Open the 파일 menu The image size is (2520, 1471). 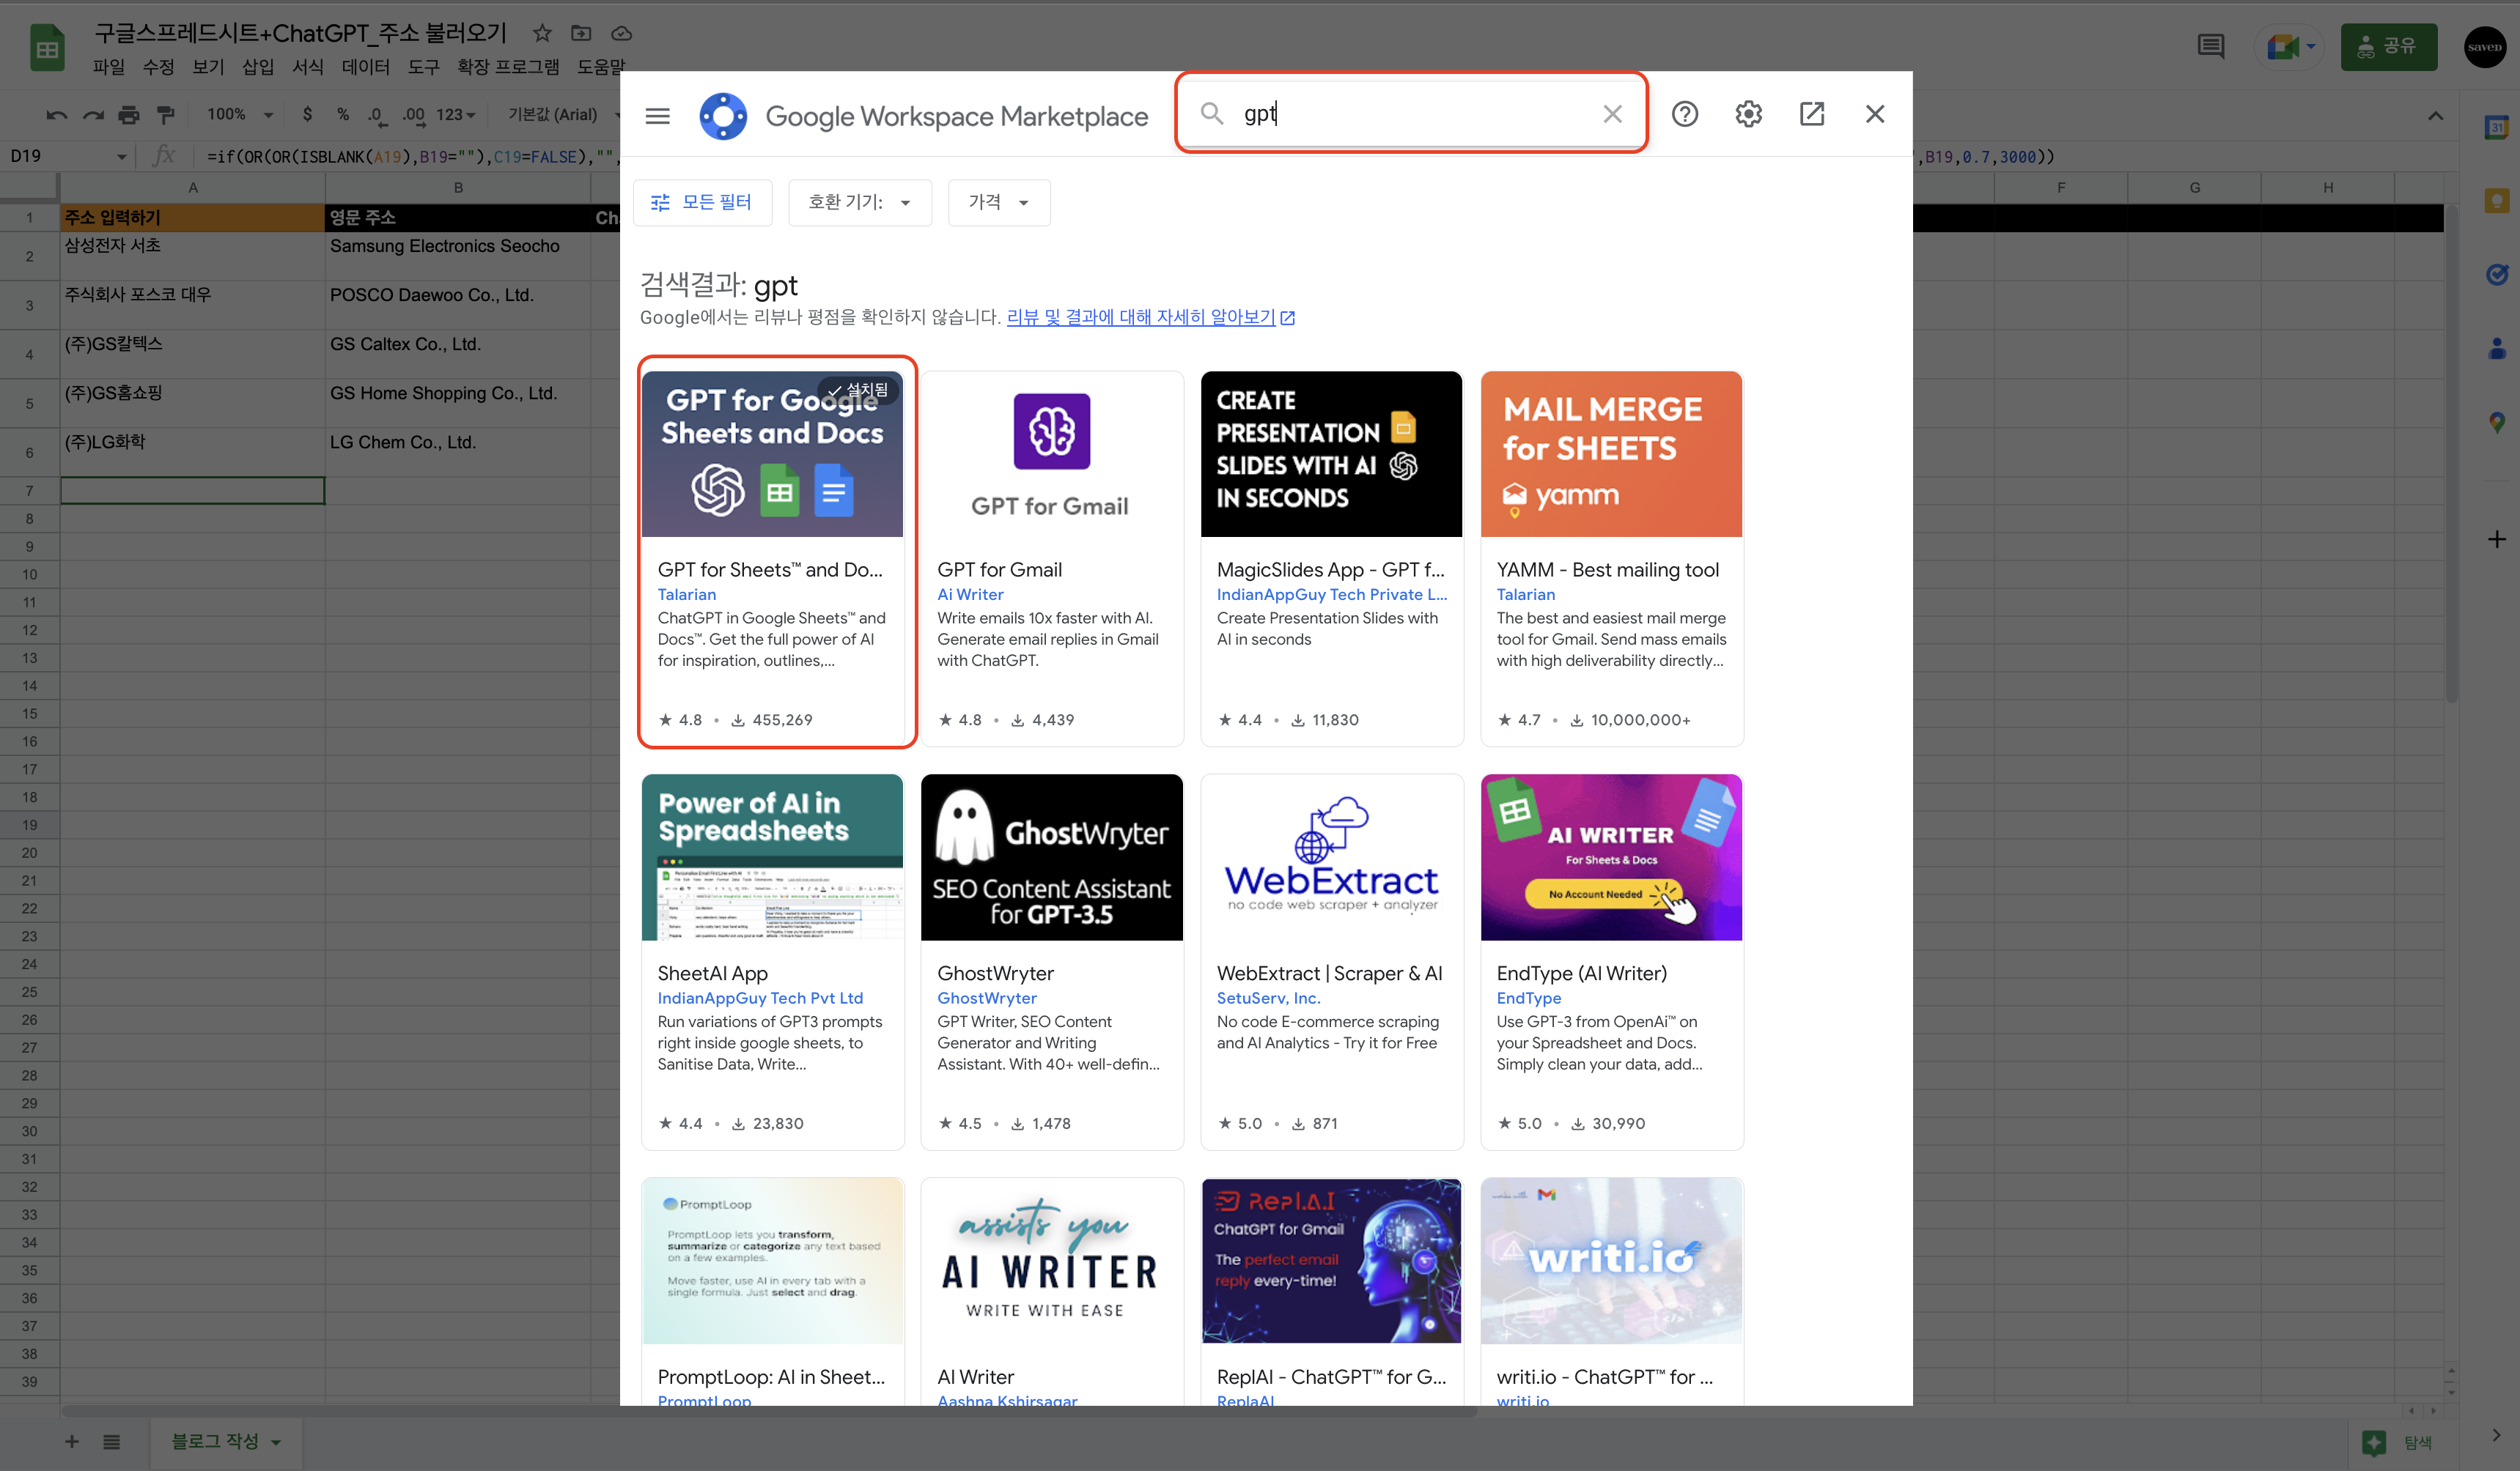click(108, 67)
